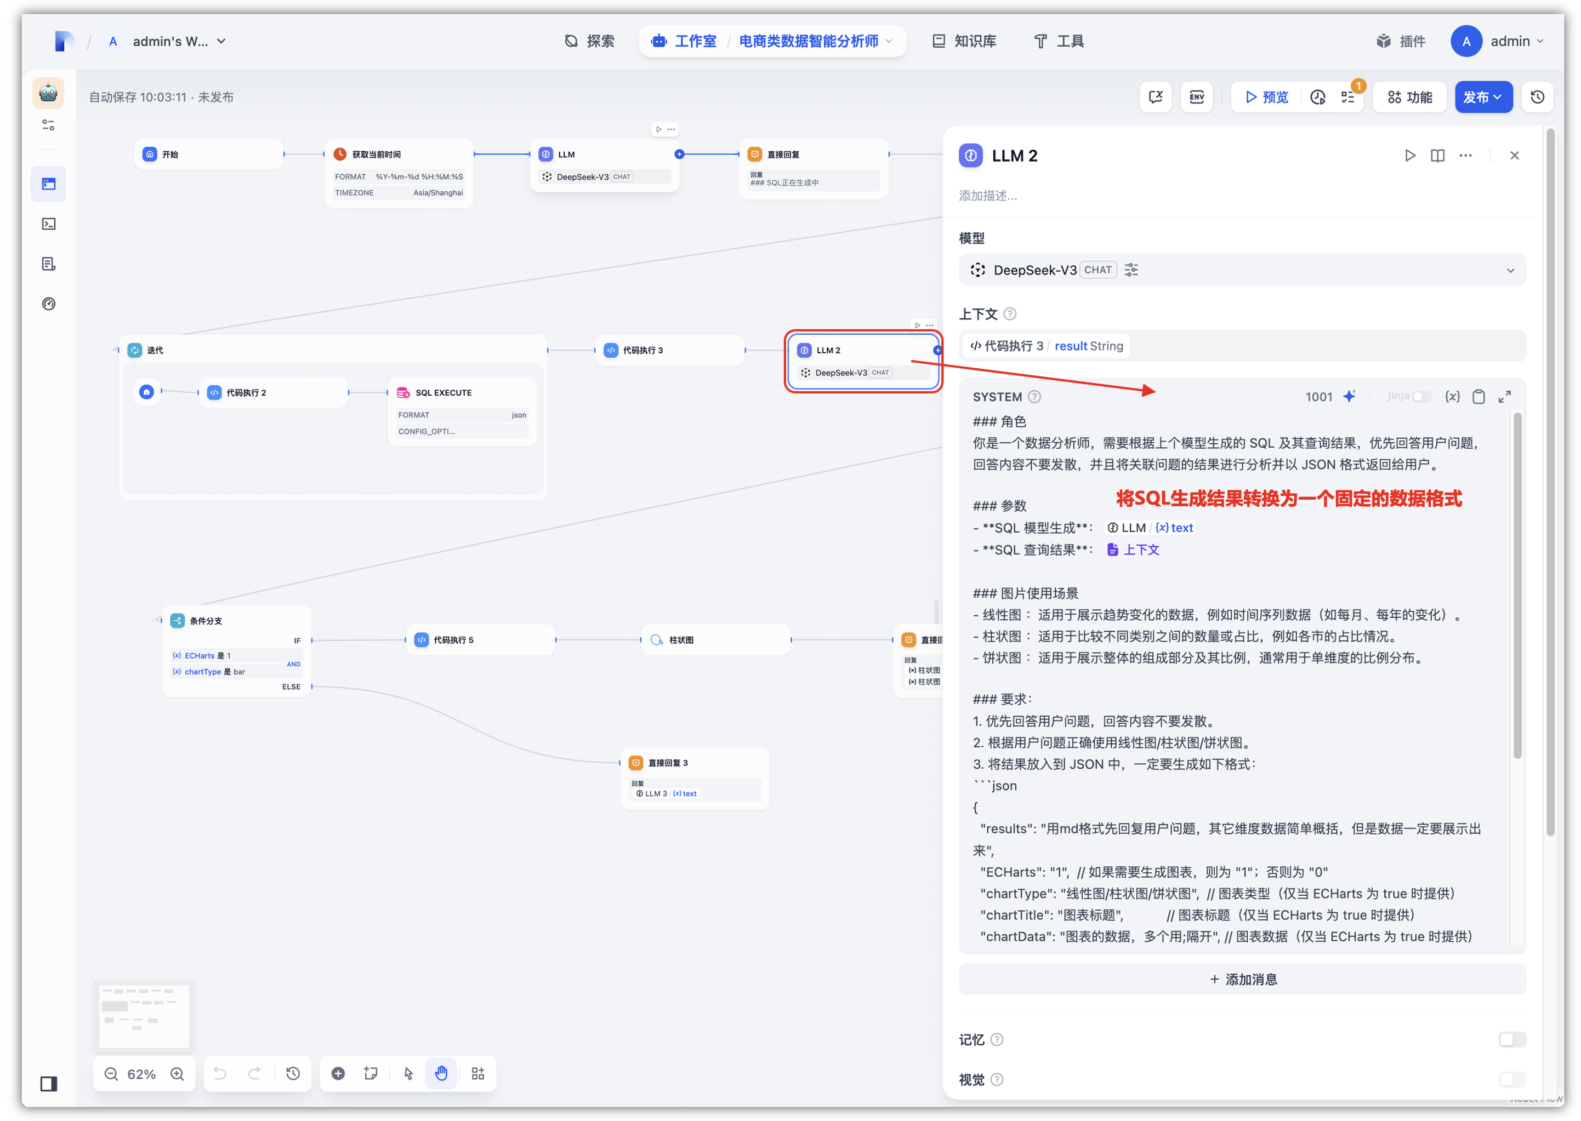This screenshot has width=1581, height=1121.
Task: Show help for the SYSTEM prompt
Action: coord(1034,397)
